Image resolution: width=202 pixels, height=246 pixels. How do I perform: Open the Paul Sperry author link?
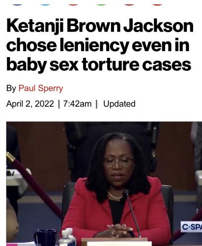(41, 88)
